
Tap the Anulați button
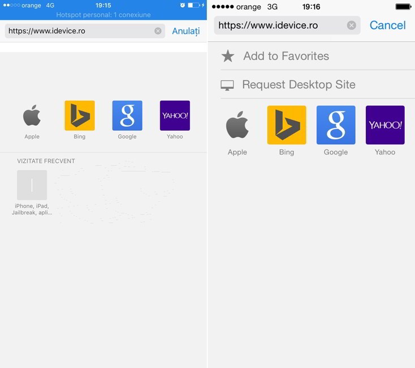coord(186,31)
